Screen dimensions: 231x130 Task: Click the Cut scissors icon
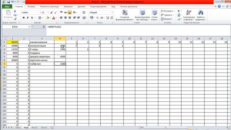point(15,11)
